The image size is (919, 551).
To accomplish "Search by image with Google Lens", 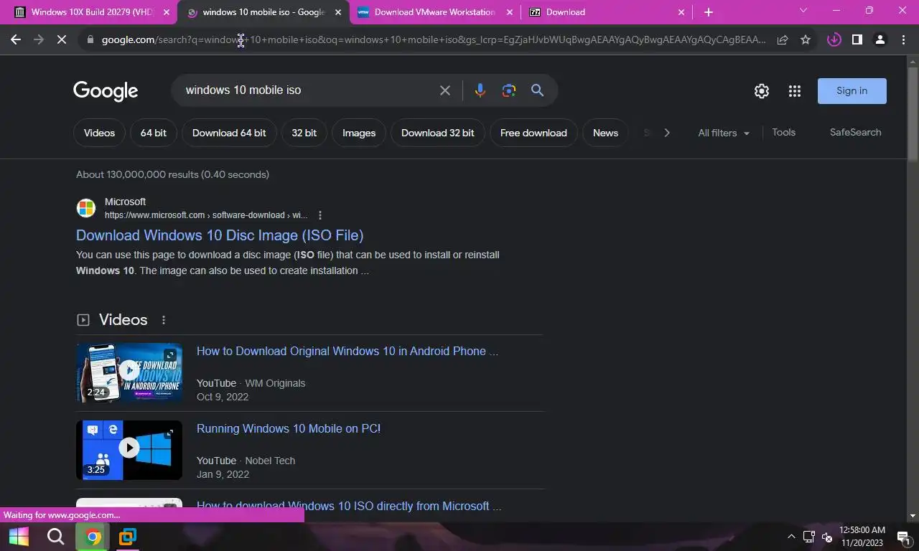I will (509, 90).
